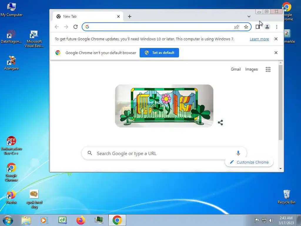
Task: Open Windows Explorer from the taskbar
Action: pos(26,220)
